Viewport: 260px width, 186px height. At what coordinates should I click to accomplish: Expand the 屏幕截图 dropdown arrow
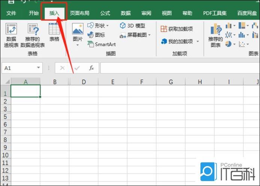click(x=149, y=35)
